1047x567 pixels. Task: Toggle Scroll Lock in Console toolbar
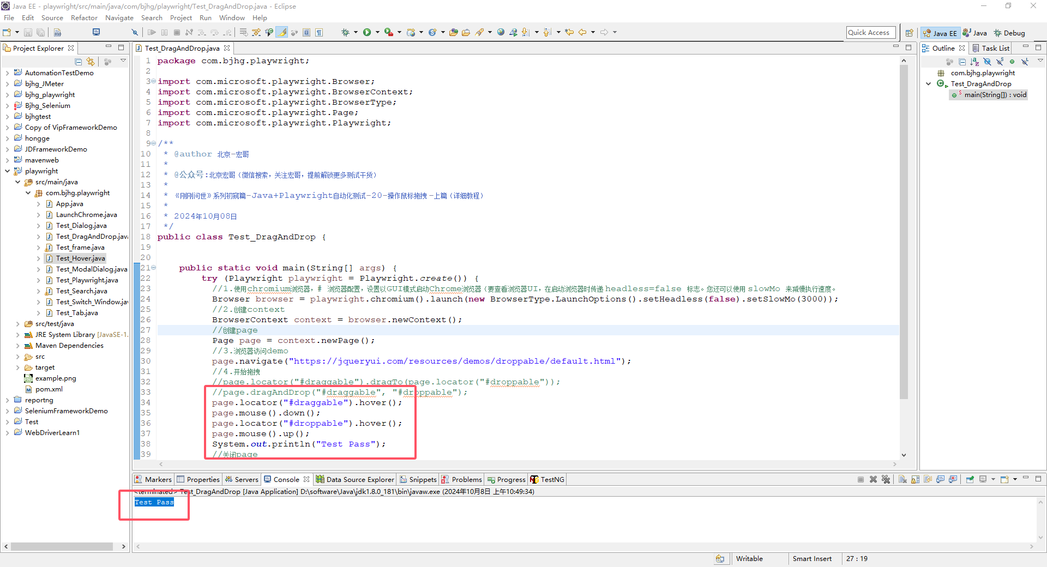click(x=915, y=480)
